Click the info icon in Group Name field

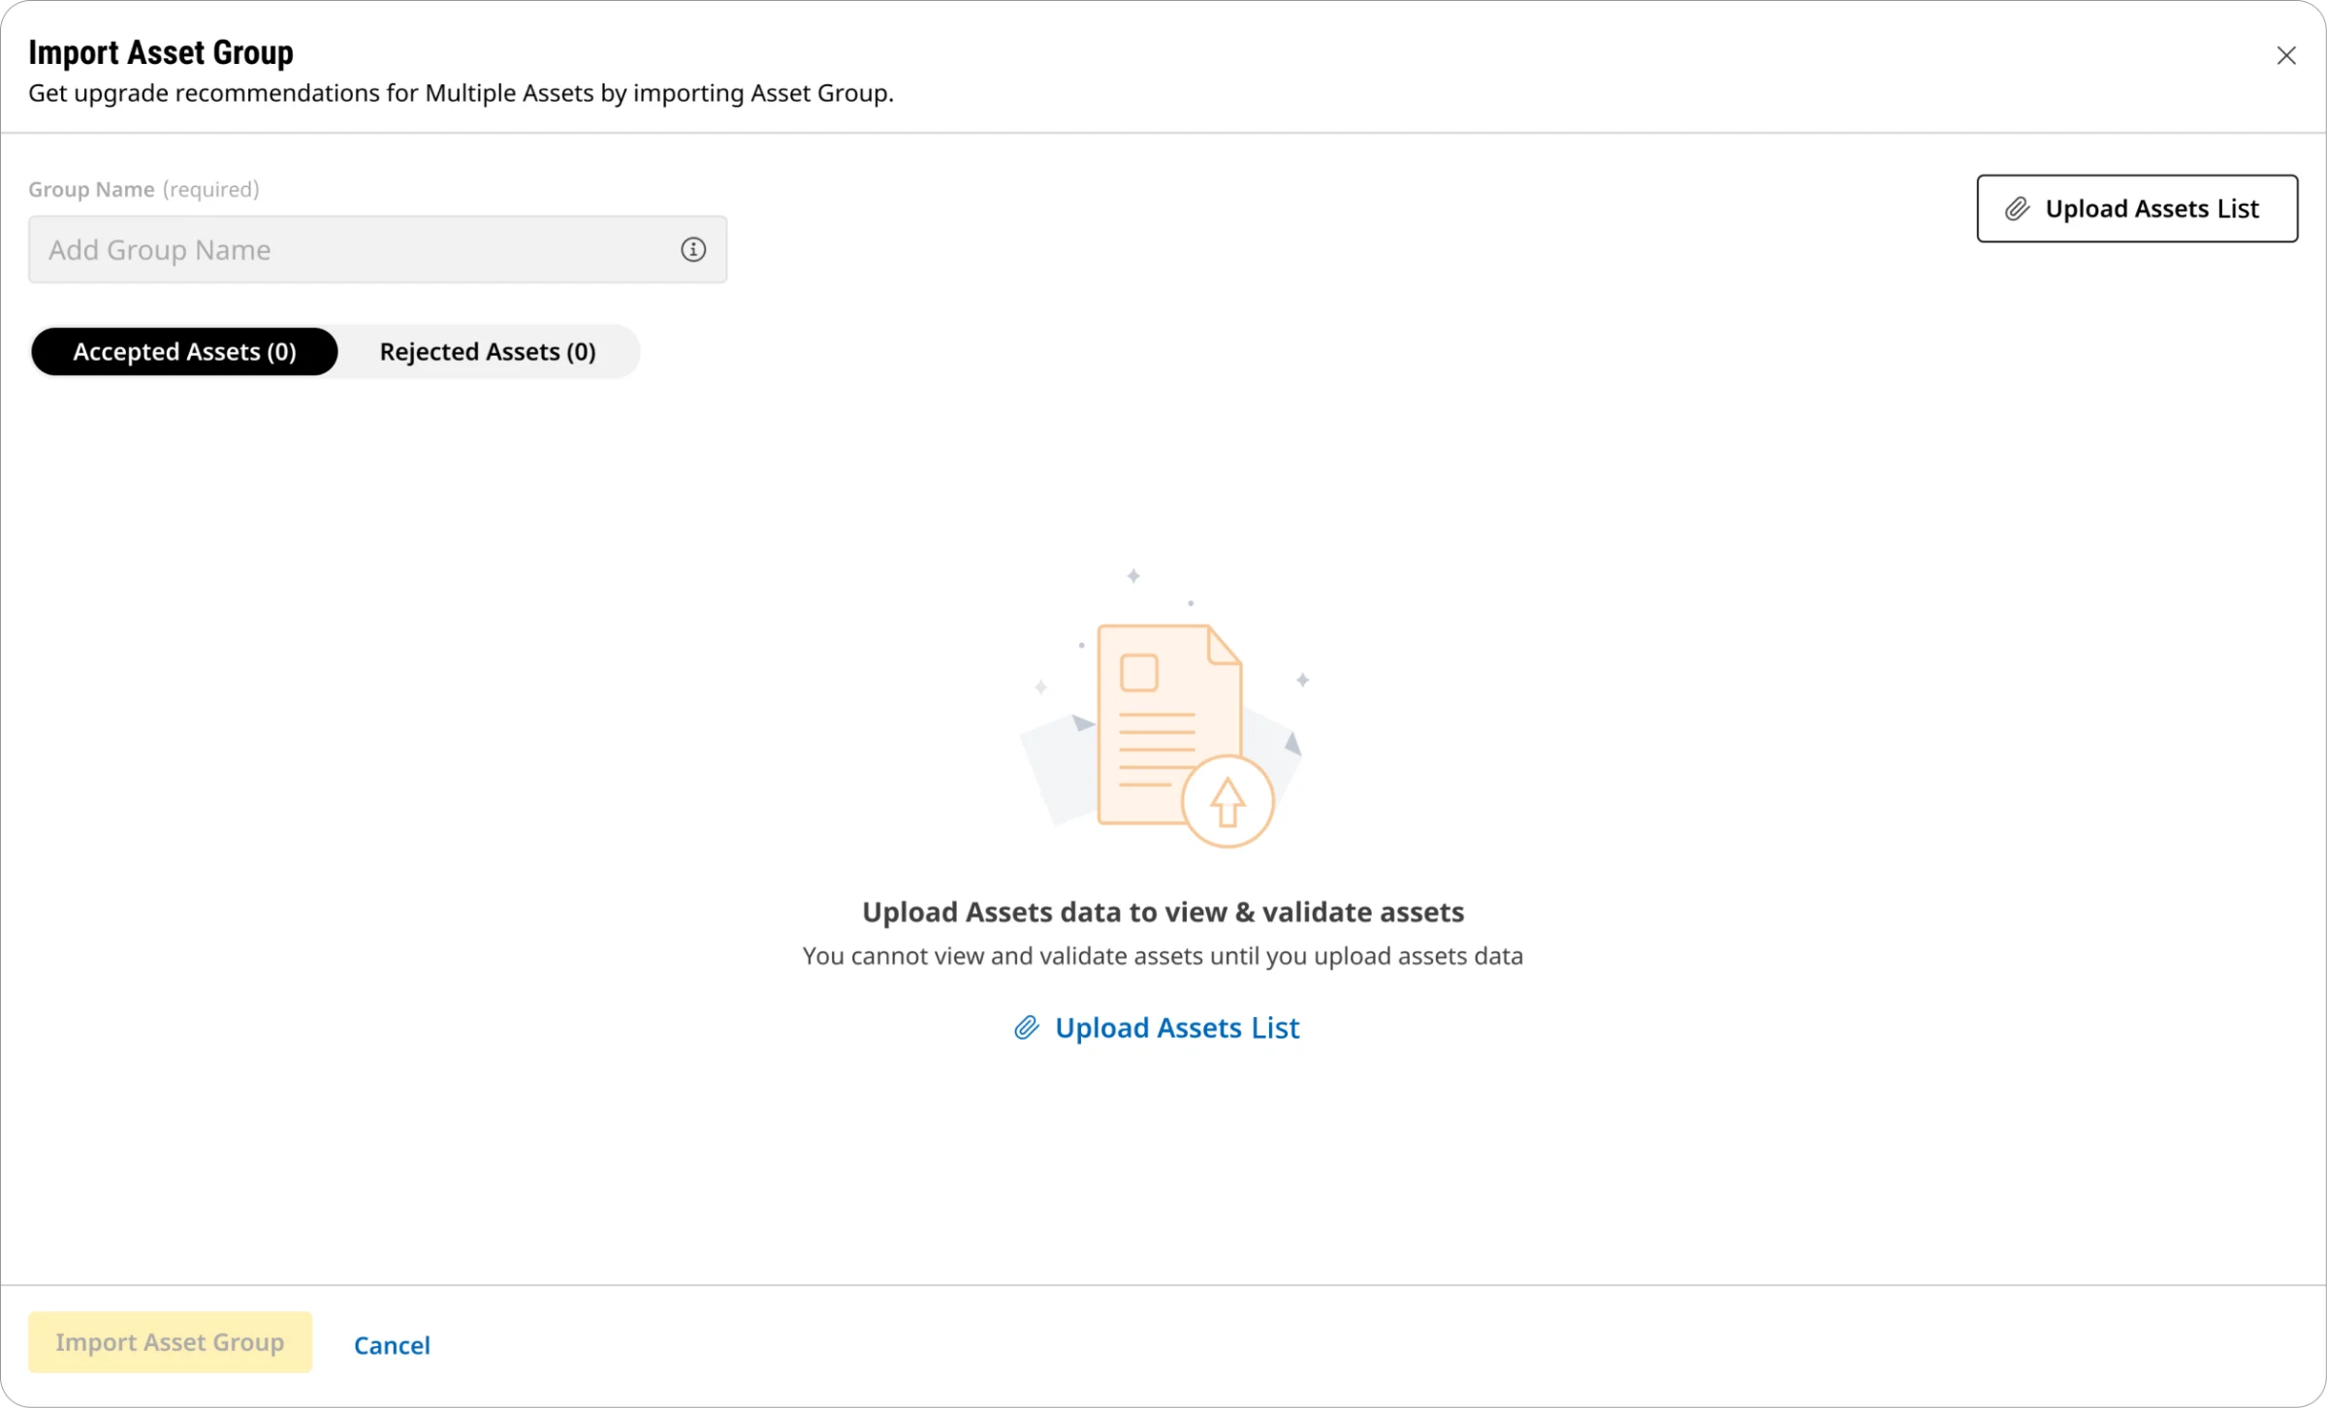[x=692, y=249]
